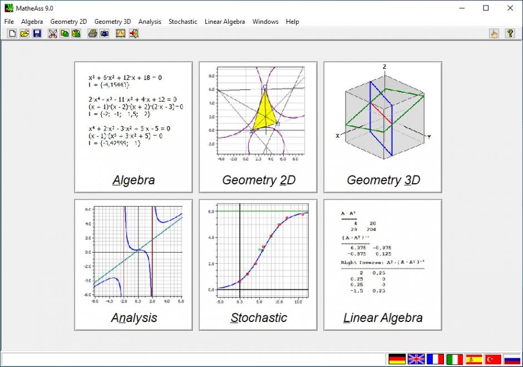This screenshot has width=523, height=367.
Task: Maximize the MatheAss window
Action: pyautogui.click(x=486, y=8)
